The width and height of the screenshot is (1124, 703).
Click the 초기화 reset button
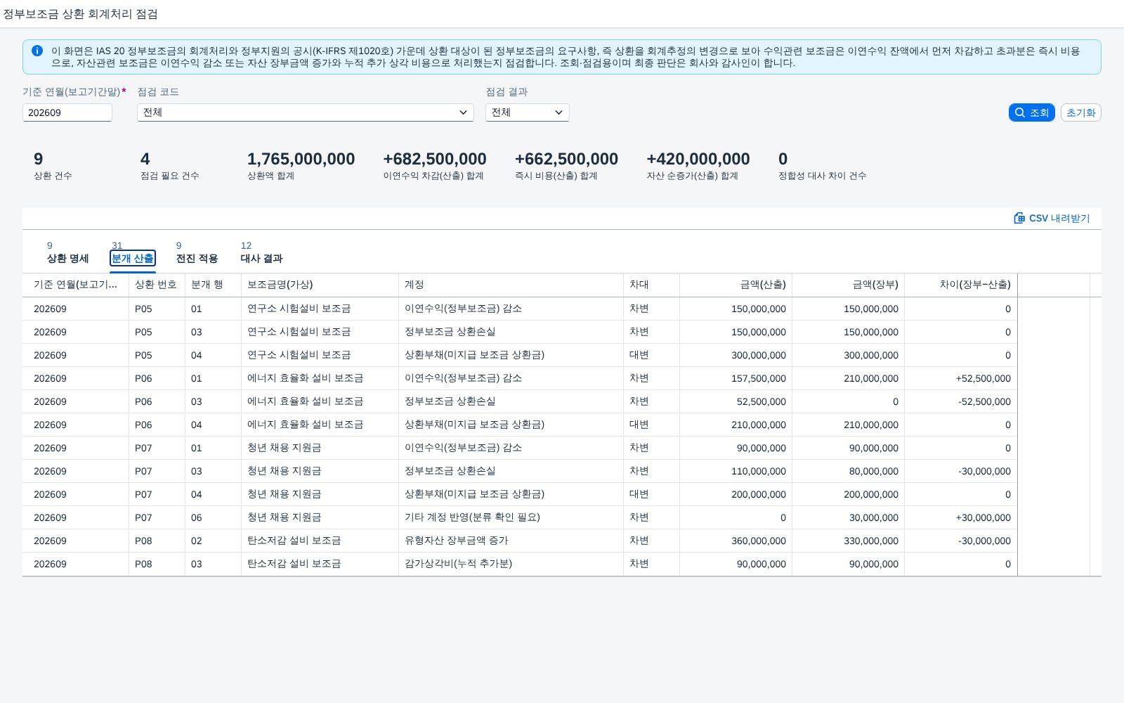(1080, 112)
